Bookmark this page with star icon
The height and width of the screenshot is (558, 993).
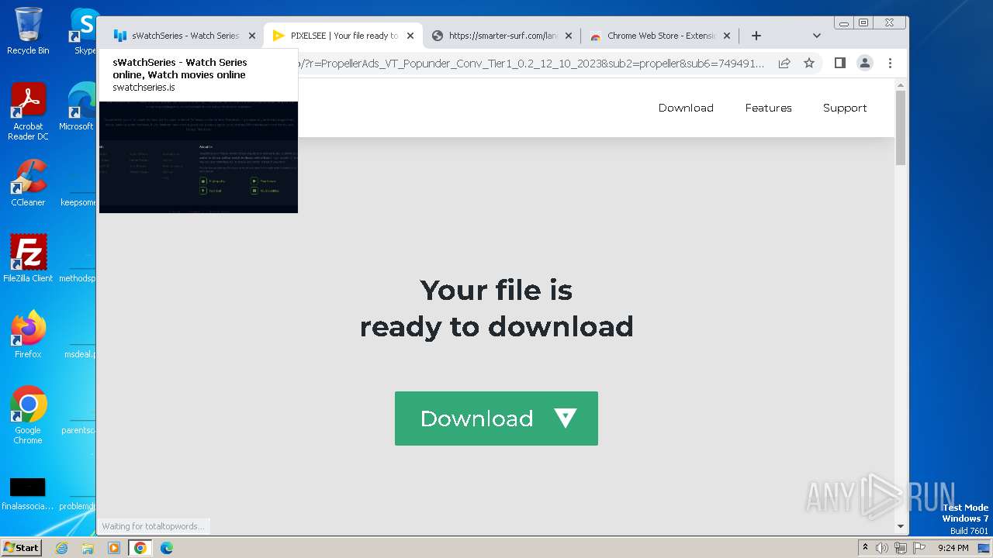tap(809, 63)
